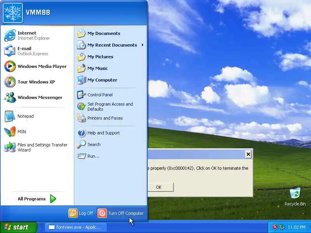Open Notepad icon in Start menu
Image resolution: width=311 pixels, height=233 pixels.
pyautogui.click(x=10, y=116)
